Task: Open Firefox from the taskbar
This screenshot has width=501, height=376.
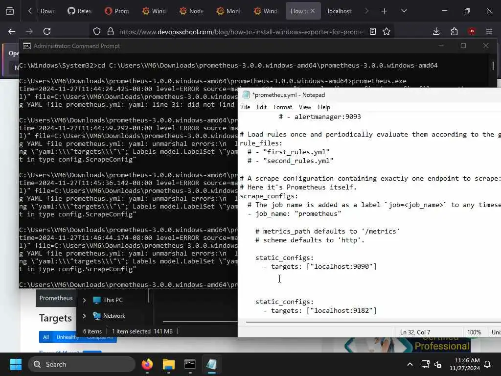Action: click(x=147, y=364)
